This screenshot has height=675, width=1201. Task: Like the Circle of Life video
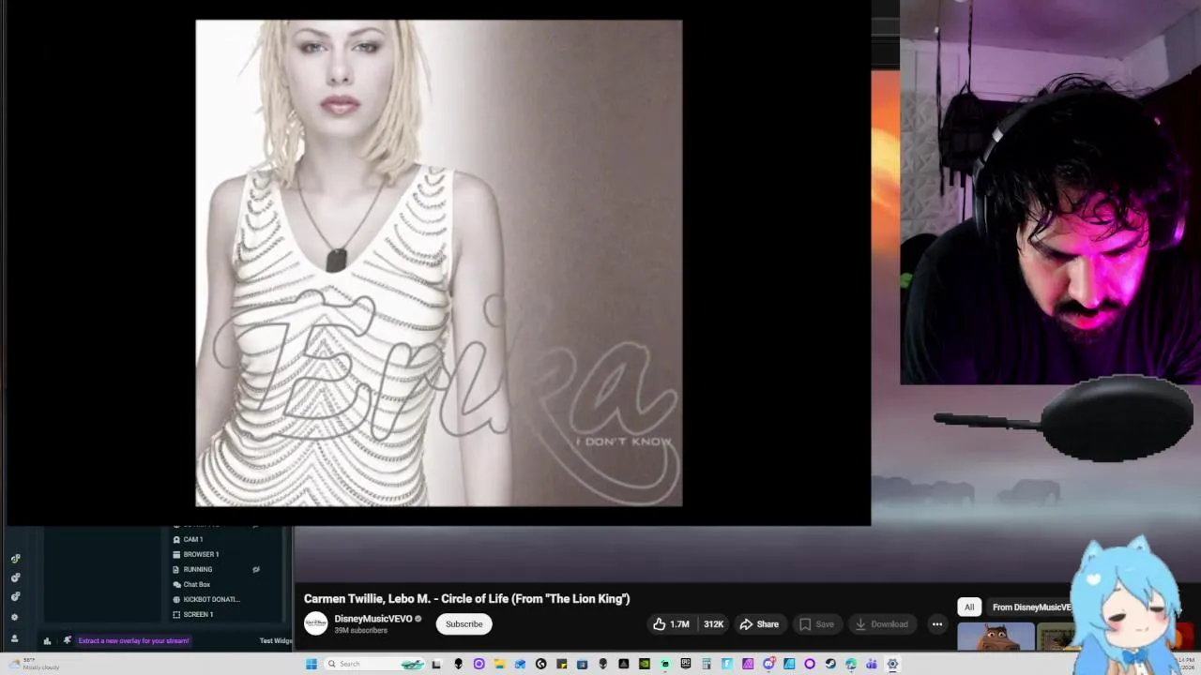pyautogui.click(x=672, y=624)
